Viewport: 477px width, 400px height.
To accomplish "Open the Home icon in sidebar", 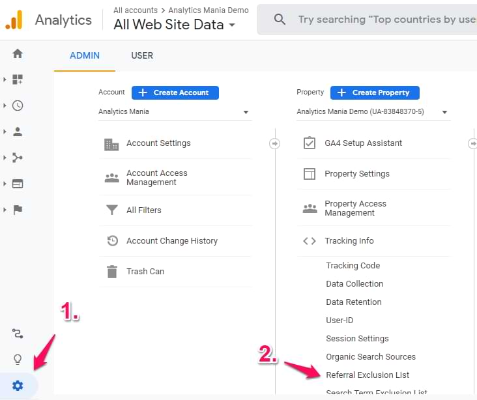I will [x=18, y=53].
